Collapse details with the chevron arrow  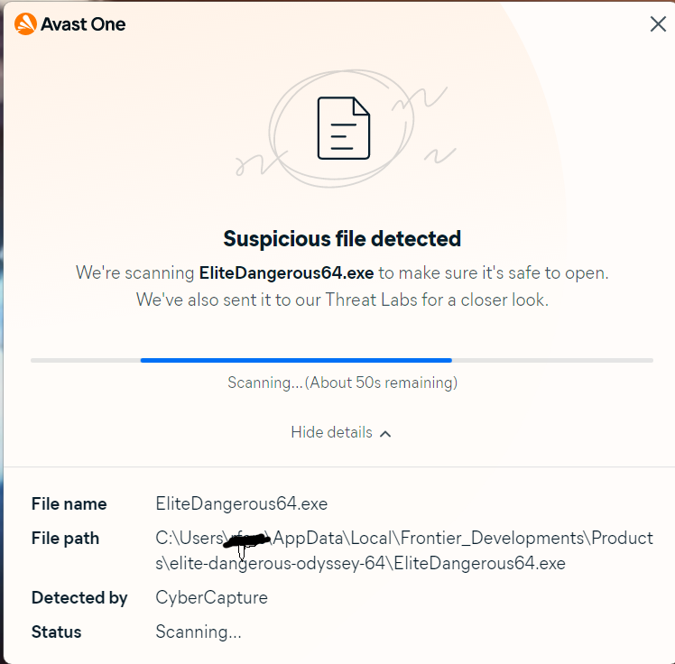click(385, 434)
